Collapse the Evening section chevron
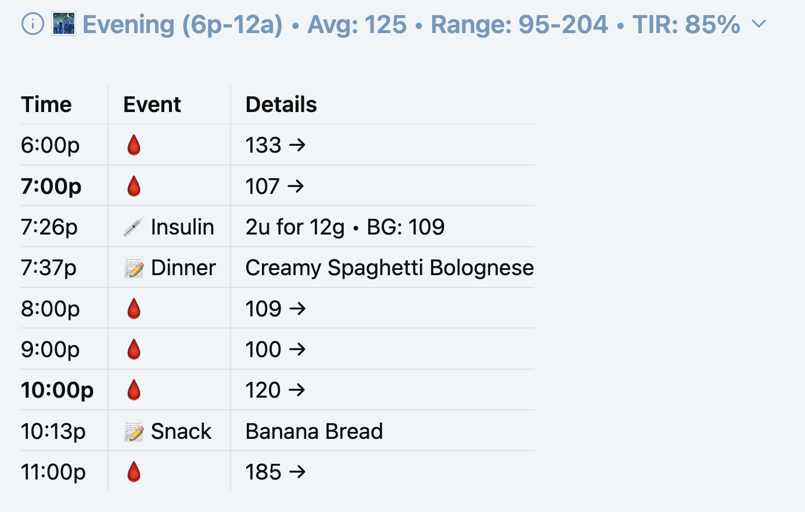Viewport: 805px width, 512px height. click(759, 24)
